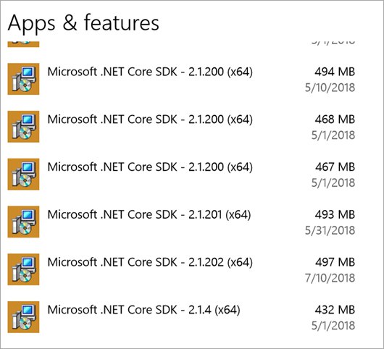Click the 7/10/2018 install date
The width and height of the screenshot is (384, 349).
[330, 278]
